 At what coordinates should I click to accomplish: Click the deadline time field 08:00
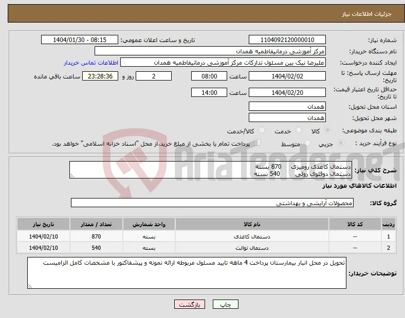point(209,76)
